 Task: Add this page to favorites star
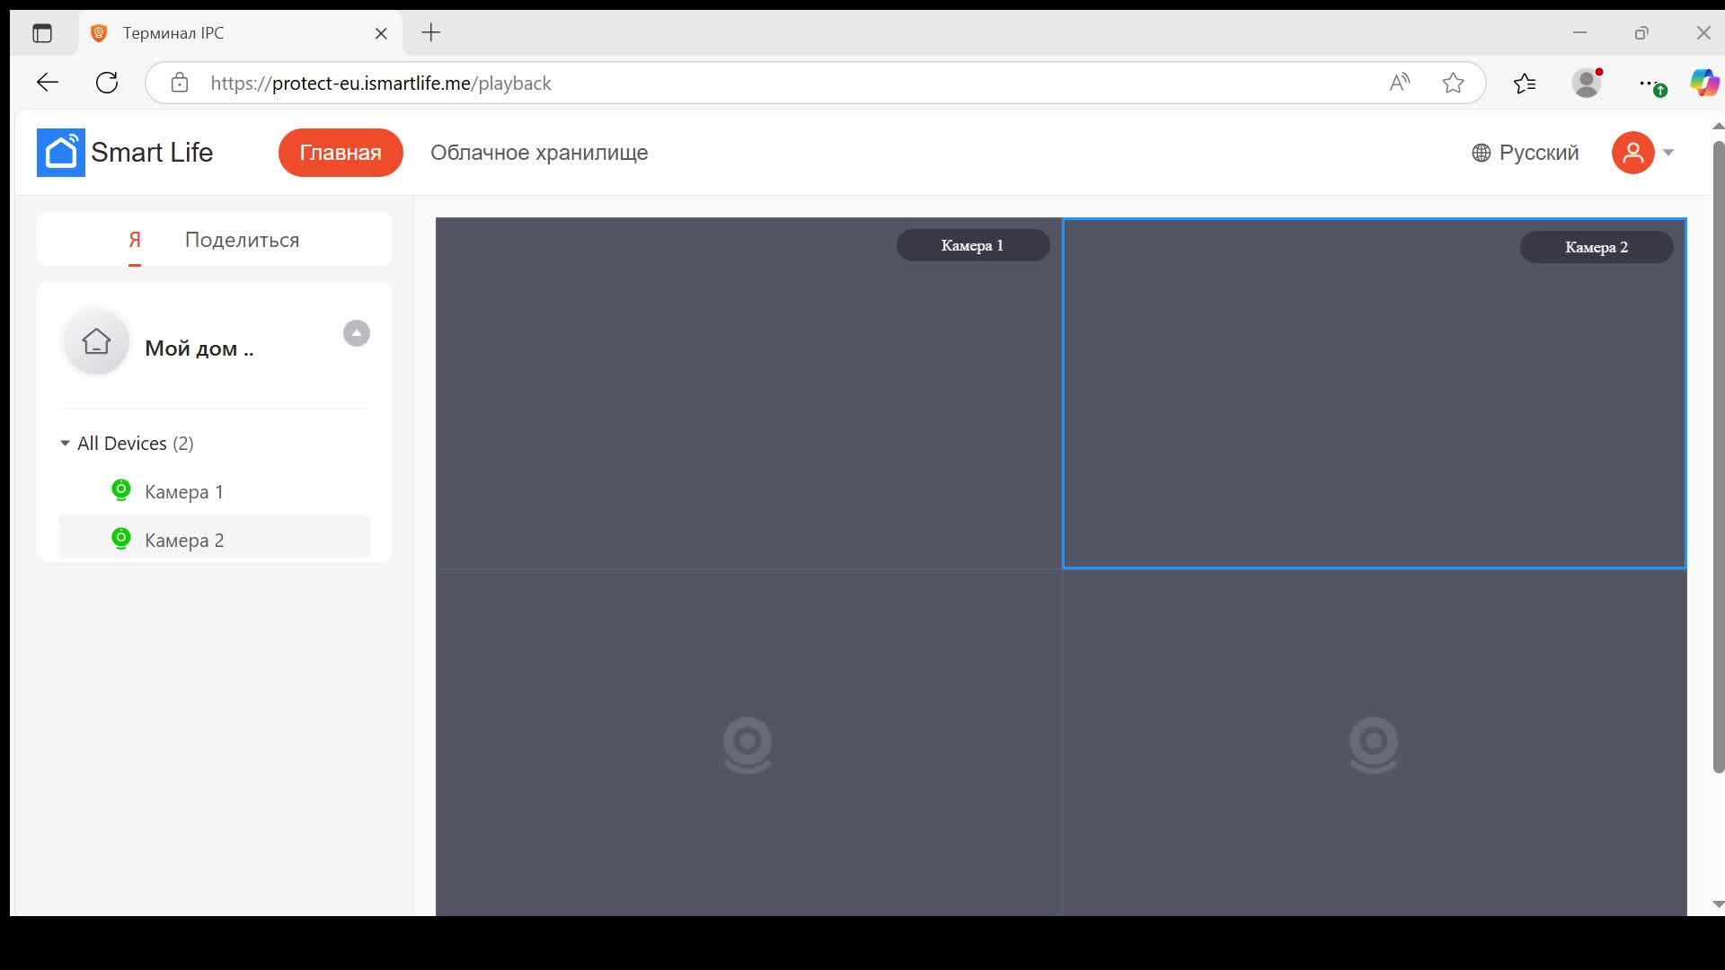[x=1453, y=83]
